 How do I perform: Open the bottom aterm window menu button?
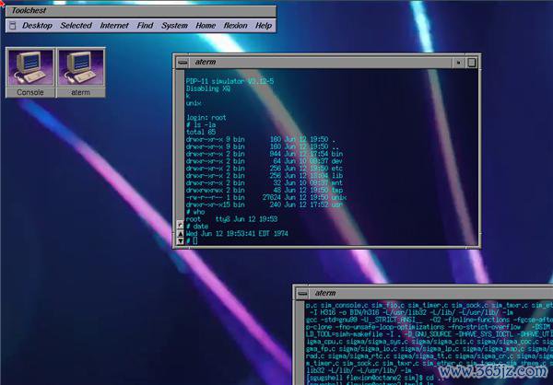[302, 292]
